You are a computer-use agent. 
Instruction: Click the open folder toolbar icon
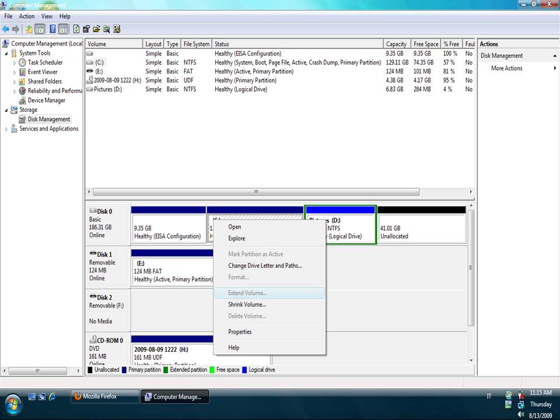[x=96, y=29]
